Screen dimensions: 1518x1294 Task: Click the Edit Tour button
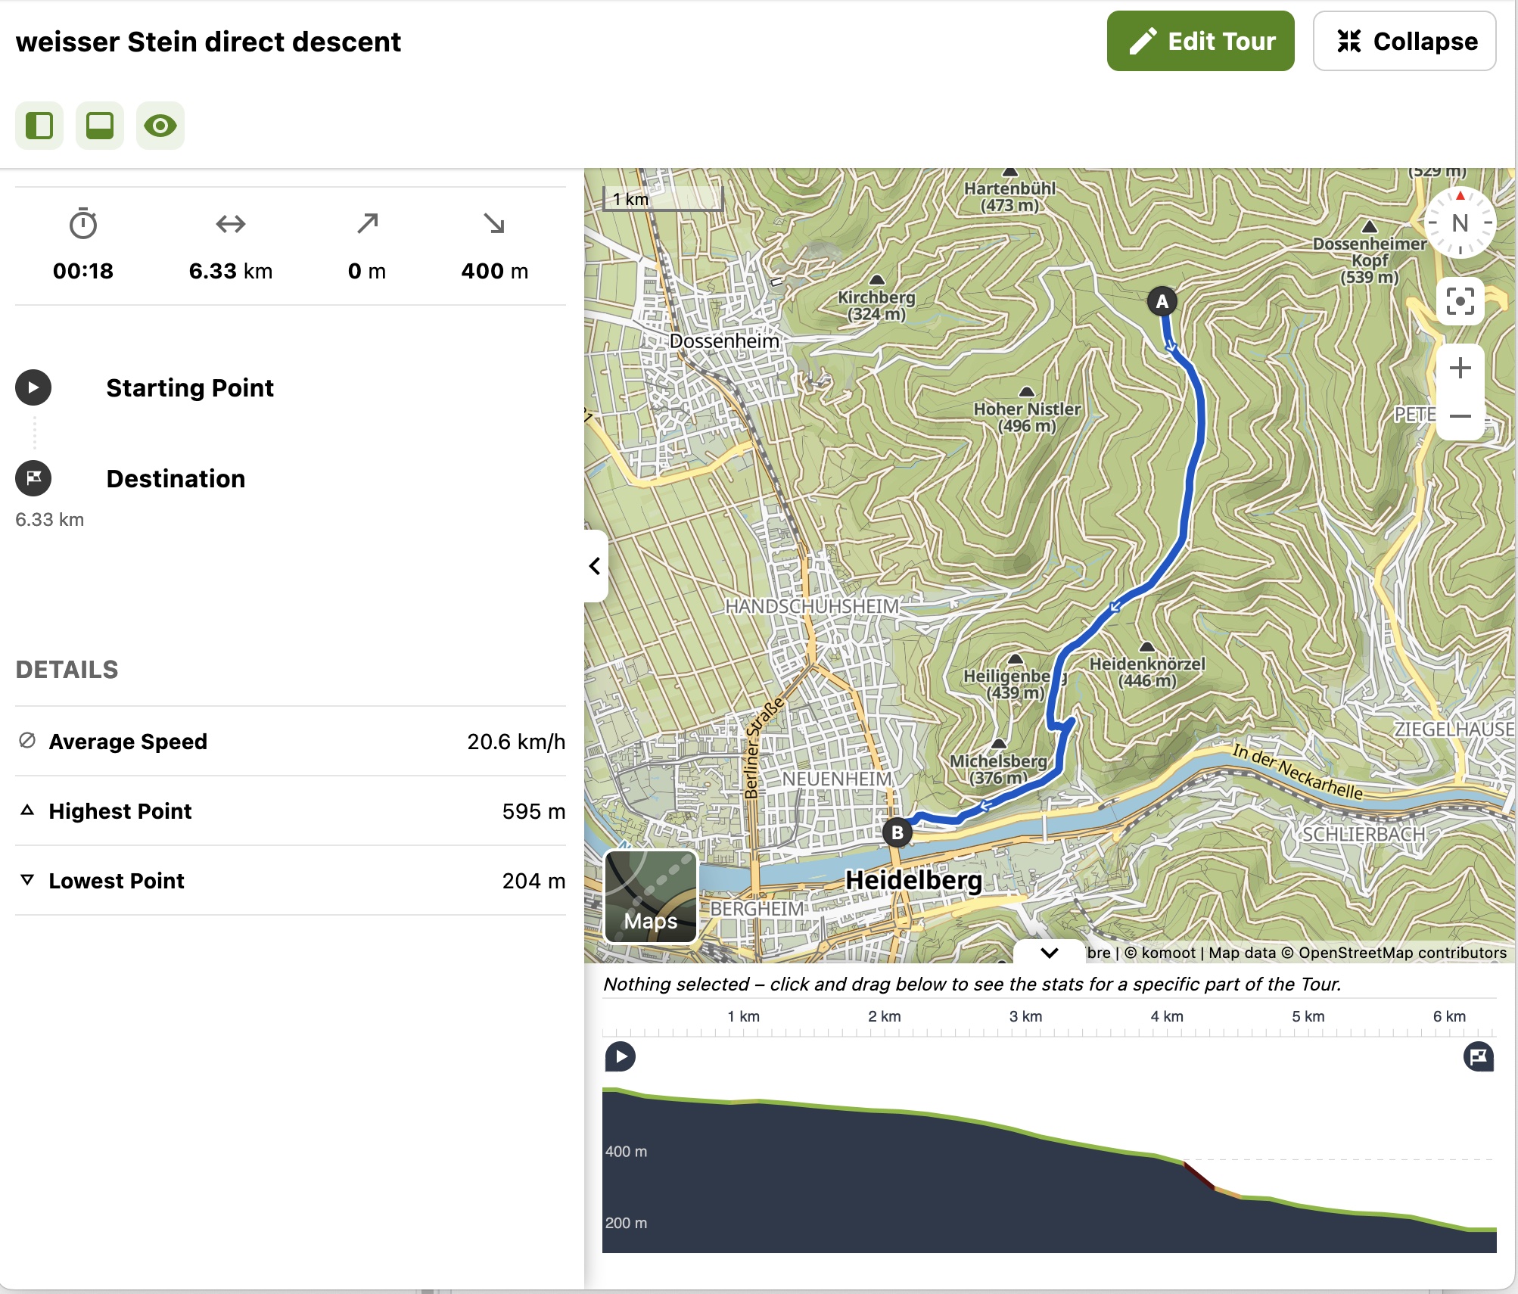pos(1200,42)
